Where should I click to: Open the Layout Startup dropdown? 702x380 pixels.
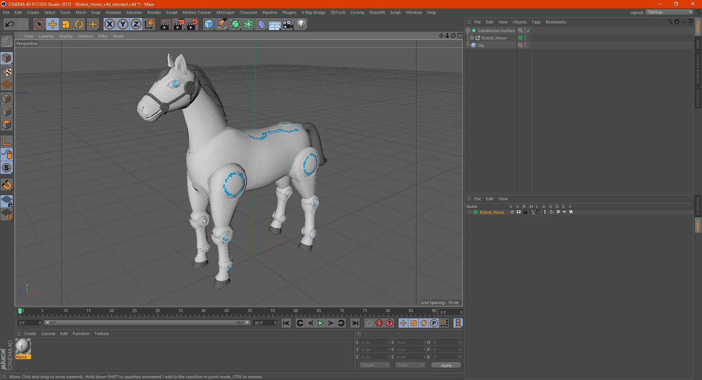pos(669,12)
